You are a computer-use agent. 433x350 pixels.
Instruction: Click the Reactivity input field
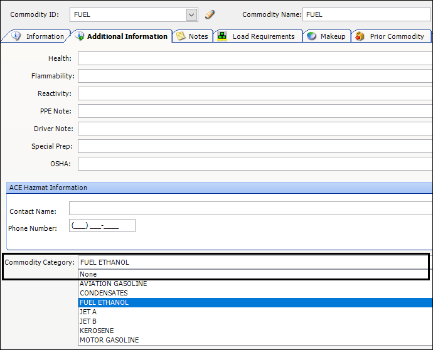point(254,93)
